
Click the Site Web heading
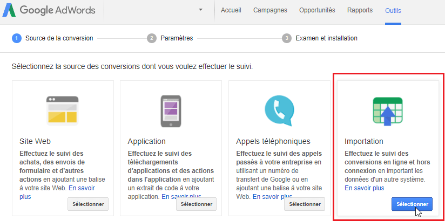[x=35, y=141]
